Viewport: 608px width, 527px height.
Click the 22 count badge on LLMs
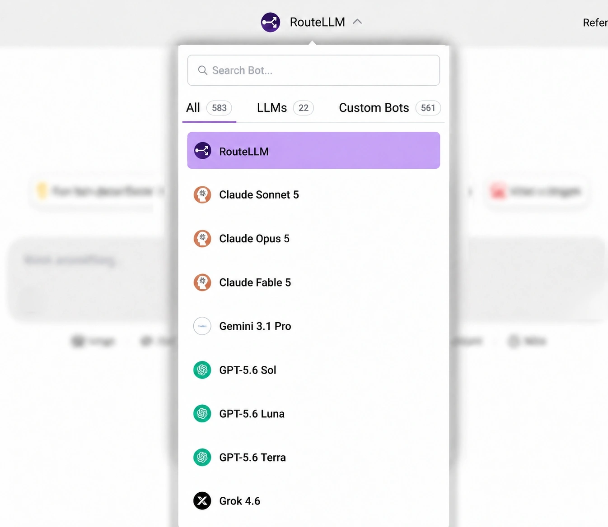pyautogui.click(x=304, y=108)
